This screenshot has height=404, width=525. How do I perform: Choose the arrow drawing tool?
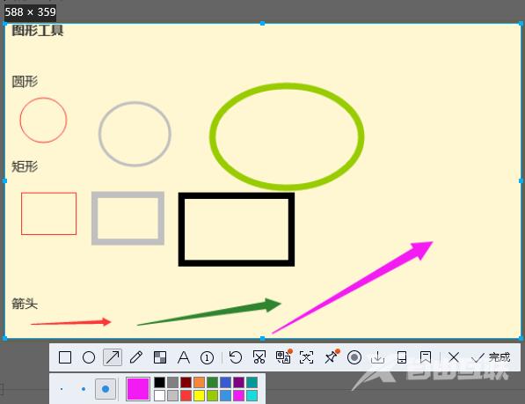(113, 357)
